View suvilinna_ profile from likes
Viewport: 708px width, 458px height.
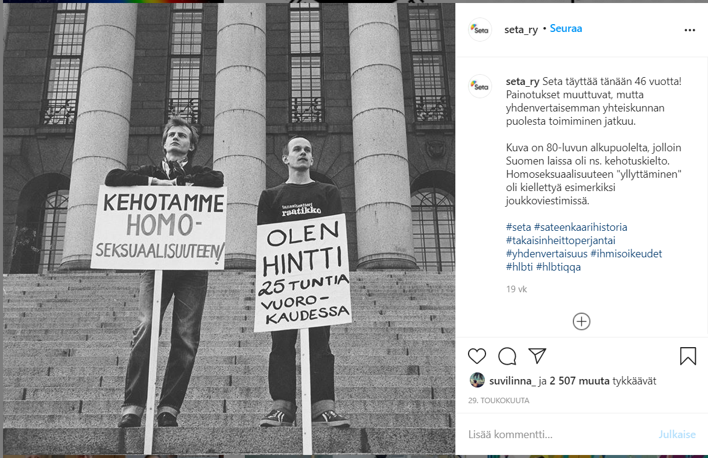click(513, 381)
